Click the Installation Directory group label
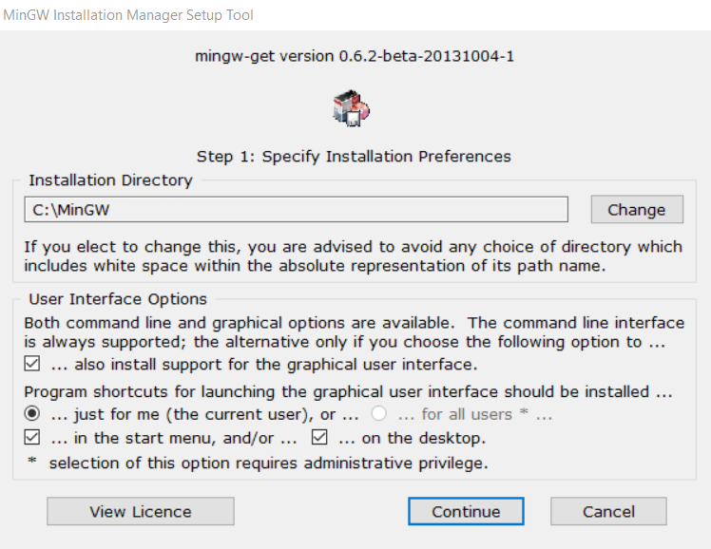This screenshot has width=711, height=549. (x=110, y=180)
